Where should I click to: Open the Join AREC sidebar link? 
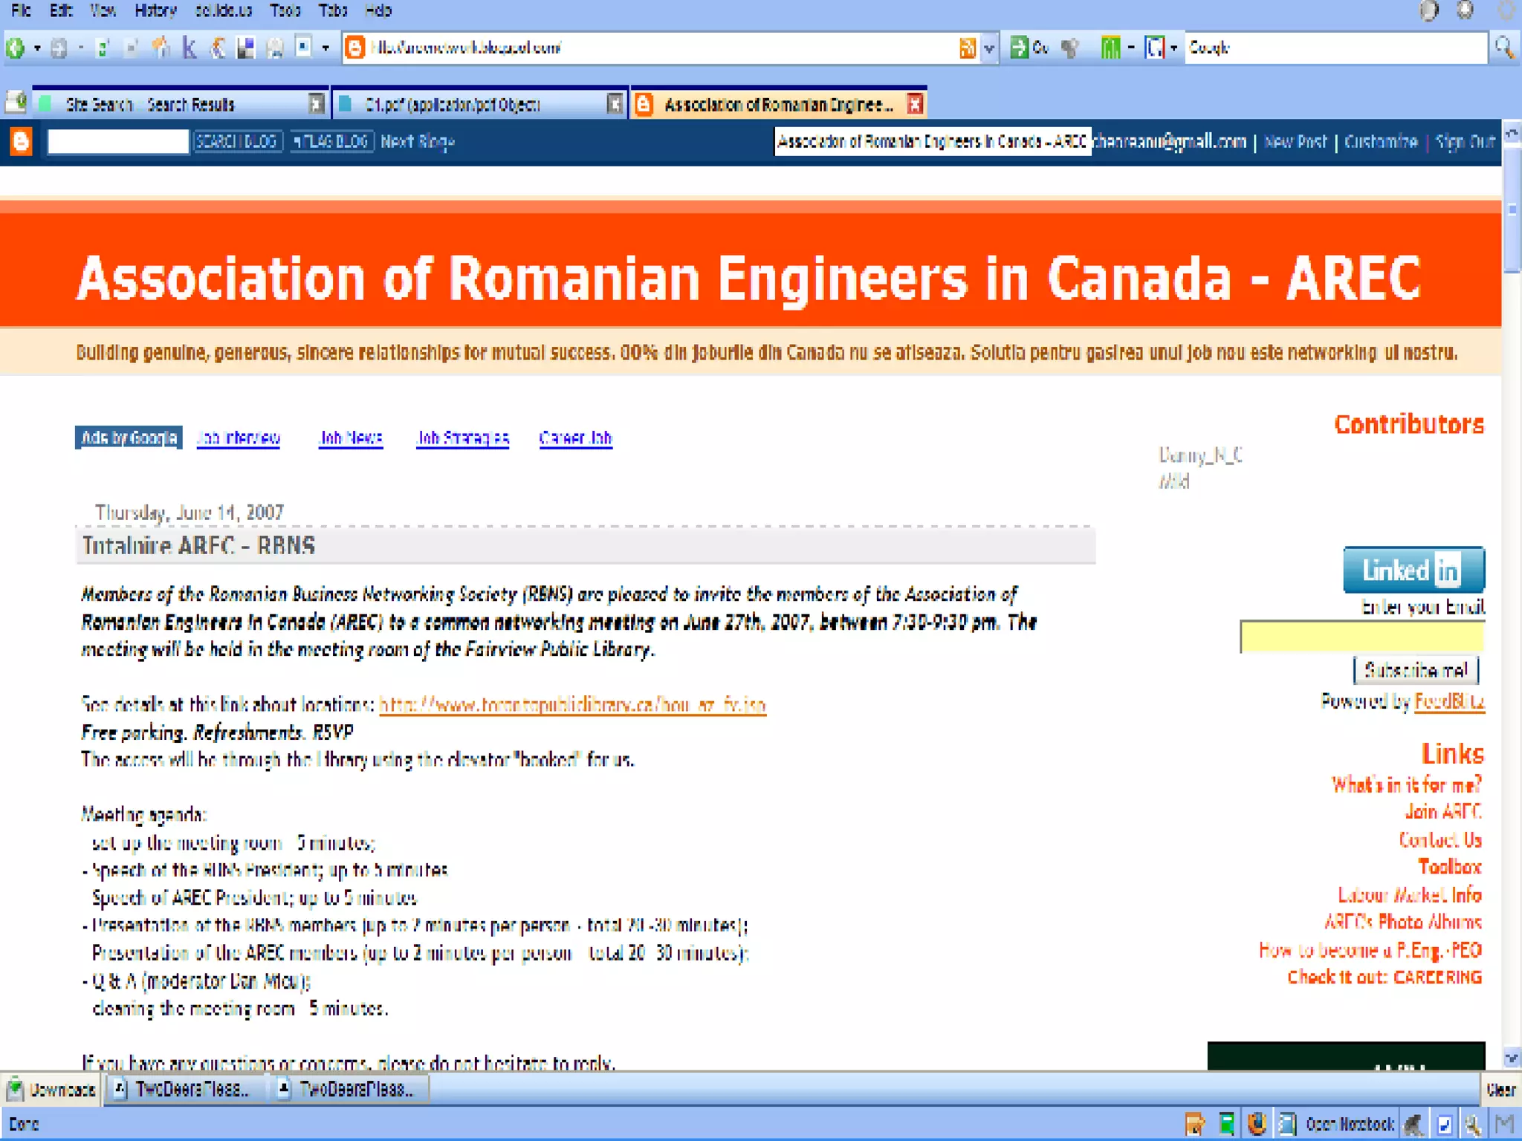coord(1442,812)
